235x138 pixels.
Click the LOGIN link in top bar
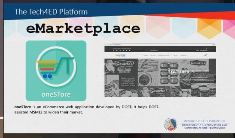(197, 51)
